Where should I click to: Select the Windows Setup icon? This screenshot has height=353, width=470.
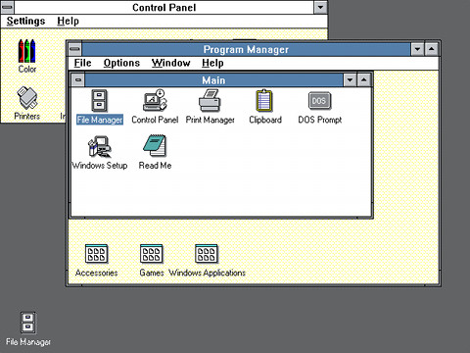(x=100, y=146)
